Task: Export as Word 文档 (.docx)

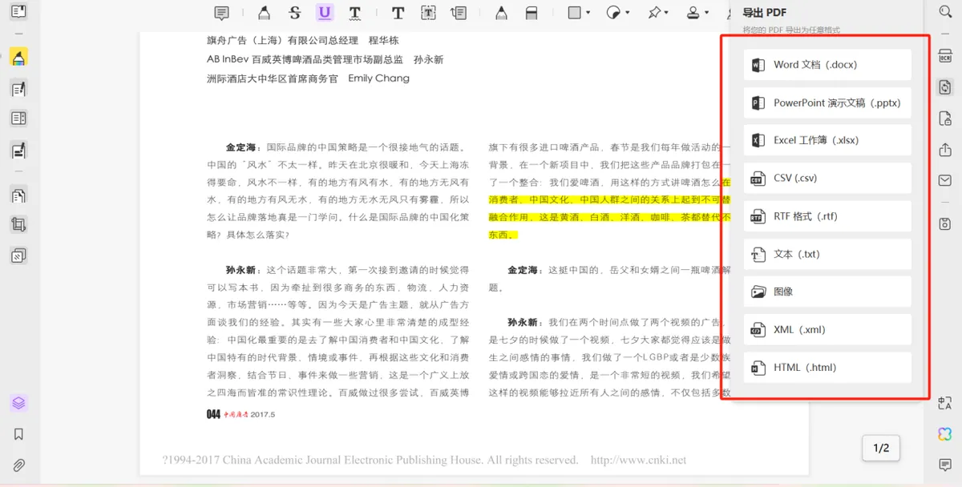Action: coord(827,65)
